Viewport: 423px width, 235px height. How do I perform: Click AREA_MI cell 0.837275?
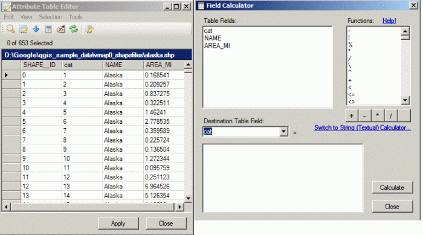click(x=164, y=94)
